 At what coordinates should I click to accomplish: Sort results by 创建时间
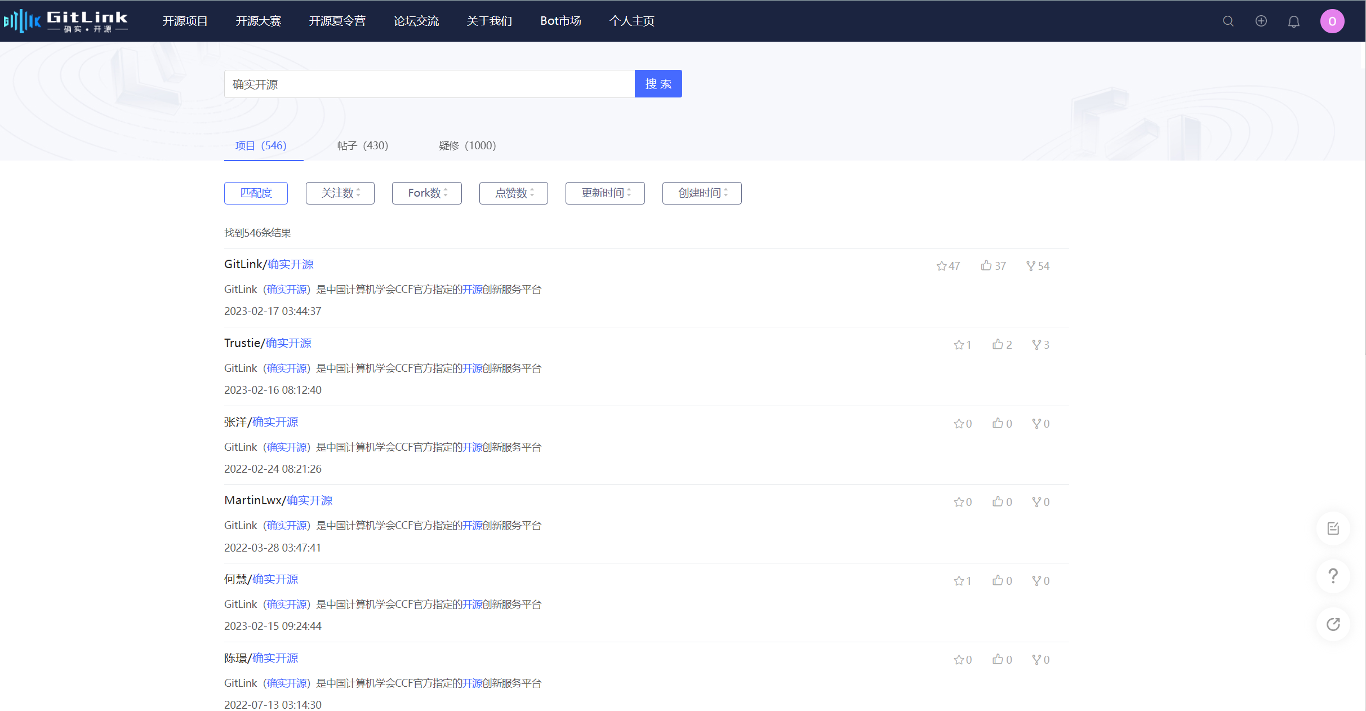click(x=702, y=193)
